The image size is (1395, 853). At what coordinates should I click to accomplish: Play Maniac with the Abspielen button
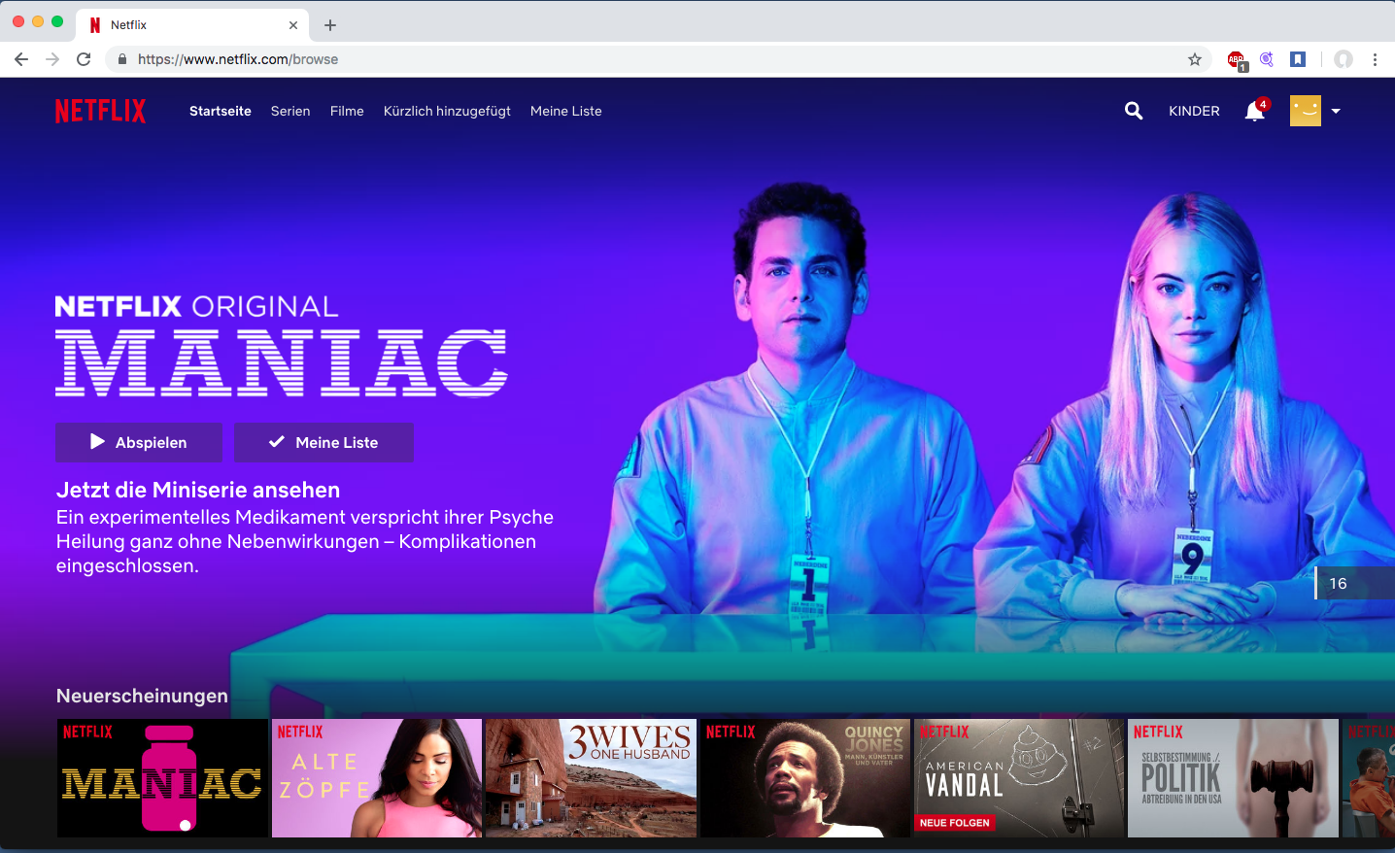tap(139, 442)
